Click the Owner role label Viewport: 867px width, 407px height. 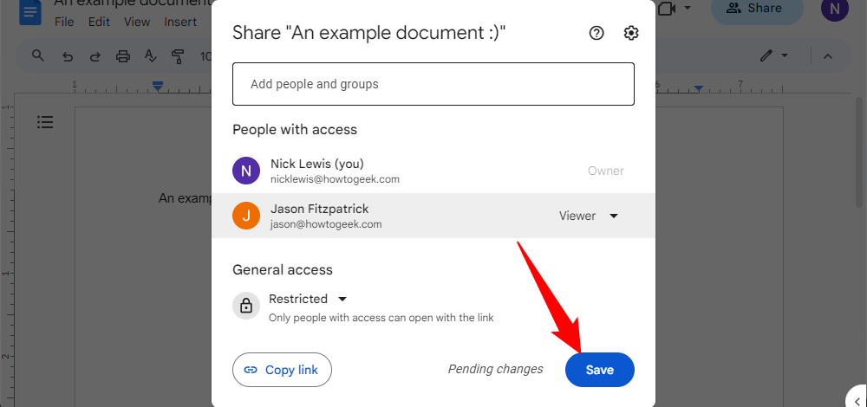605,171
